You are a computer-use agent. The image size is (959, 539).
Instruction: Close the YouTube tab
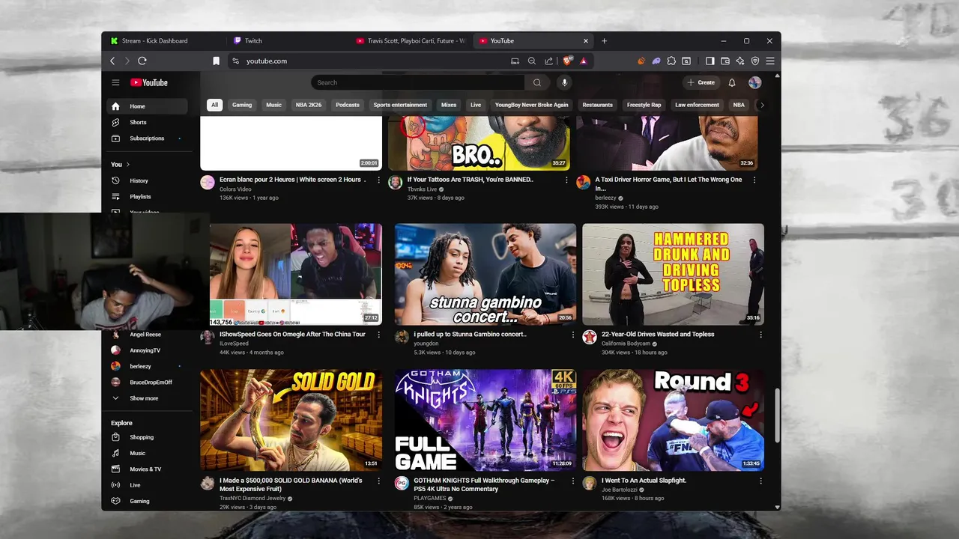point(586,40)
